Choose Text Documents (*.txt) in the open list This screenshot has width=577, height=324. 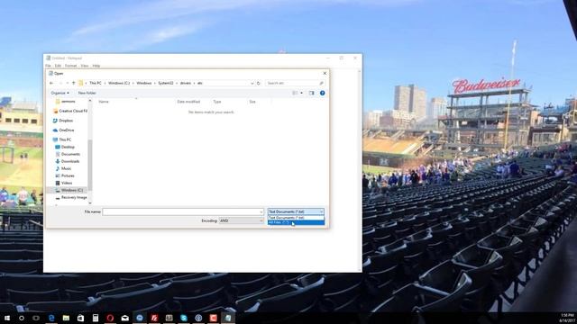(296, 218)
